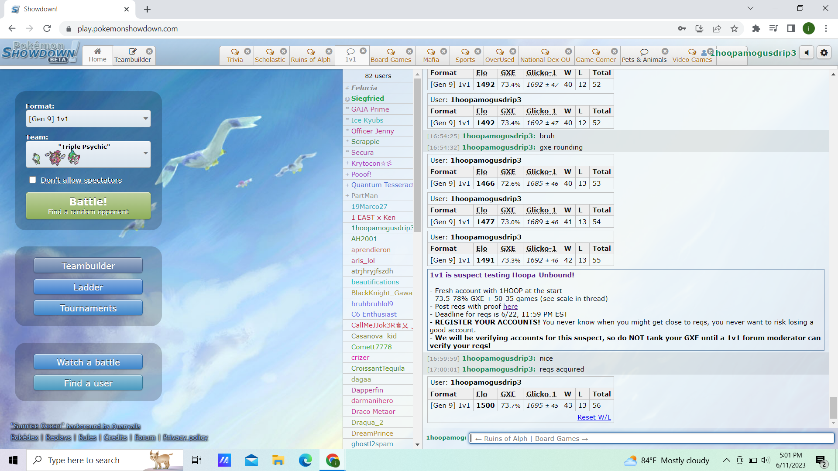Click the Pokémon Showdown logo
The image size is (838, 471).
(40, 52)
